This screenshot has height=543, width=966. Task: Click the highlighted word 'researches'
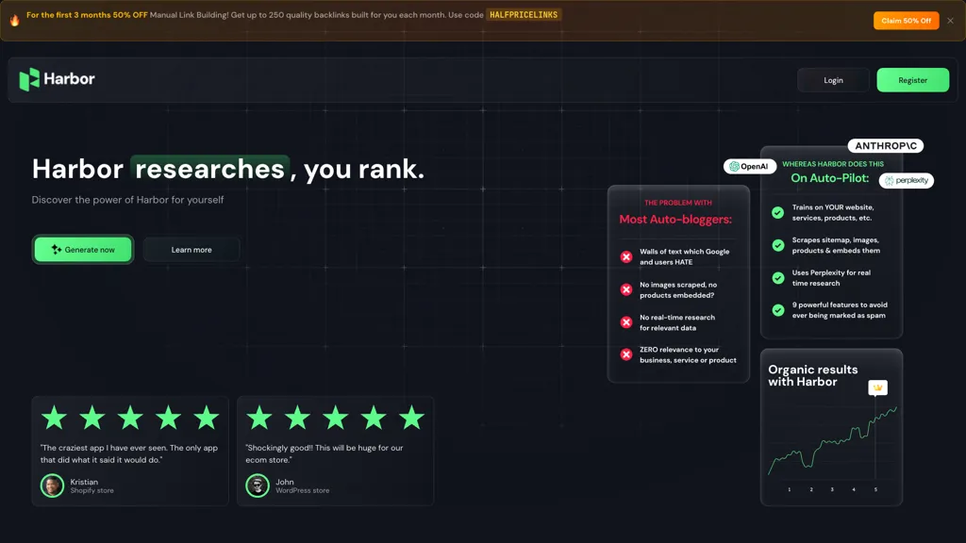[209, 169]
